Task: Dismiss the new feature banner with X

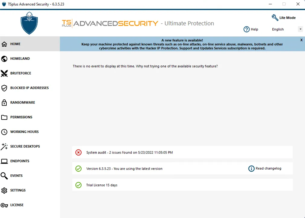Action: [301, 40]
